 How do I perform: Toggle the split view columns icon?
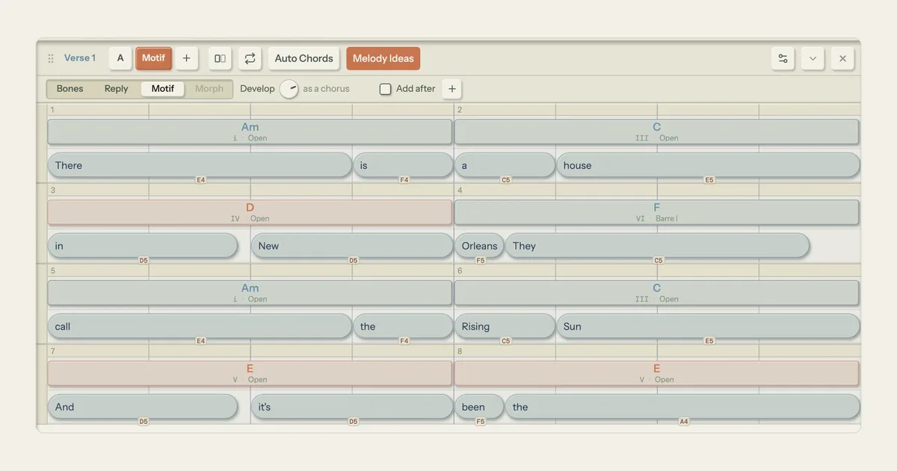tap(220, 58)
